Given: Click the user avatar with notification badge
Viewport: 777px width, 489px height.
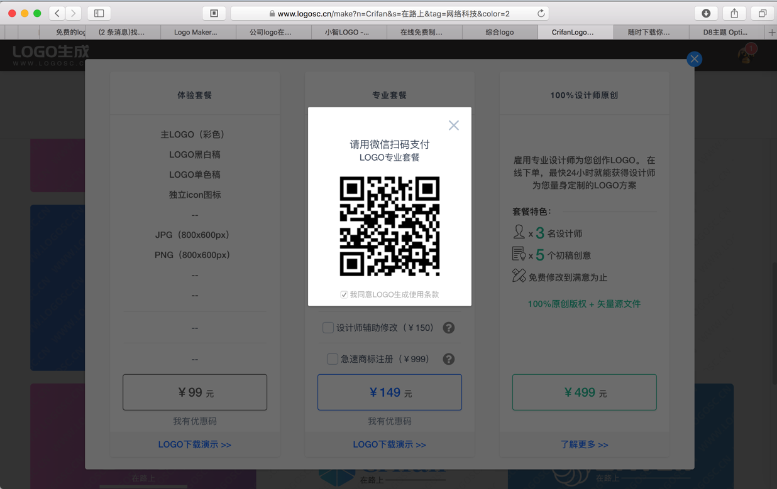Looking at the screenshot, I should pos(746,55).
